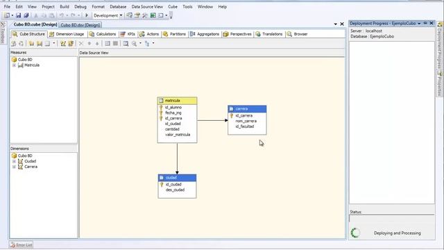Click the Solution Explorer toolbar icon
444x250 pixels.
click(x=130, y=15)
